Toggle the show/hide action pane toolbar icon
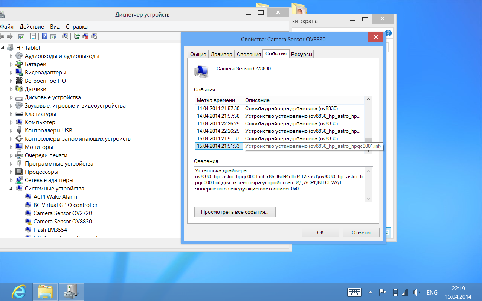The image size is (482, 301). click(x=53, y=36)
